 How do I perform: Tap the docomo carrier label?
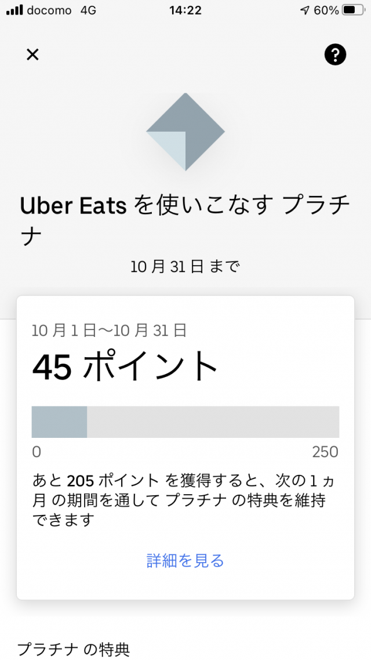tap(49, 10)
